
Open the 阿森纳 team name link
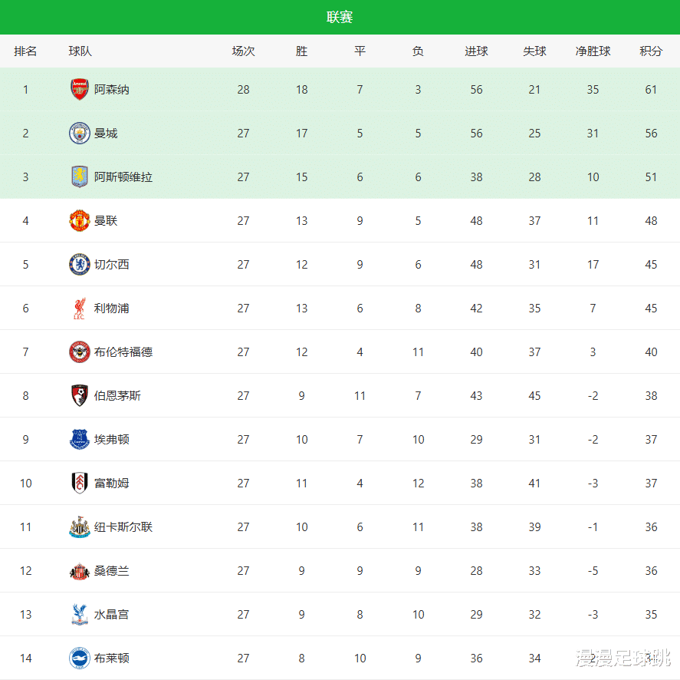coord(112,90)
